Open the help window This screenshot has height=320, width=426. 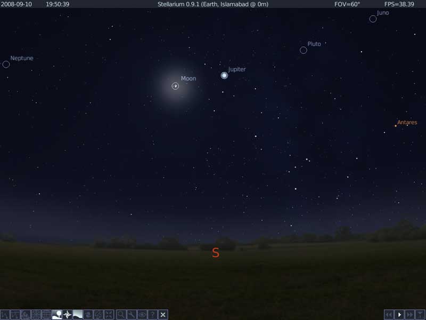152,315
